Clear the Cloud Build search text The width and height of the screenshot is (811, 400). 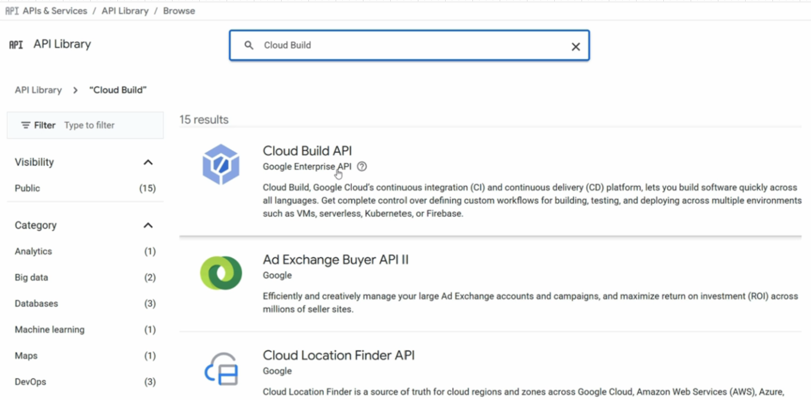tap(576, 46)
